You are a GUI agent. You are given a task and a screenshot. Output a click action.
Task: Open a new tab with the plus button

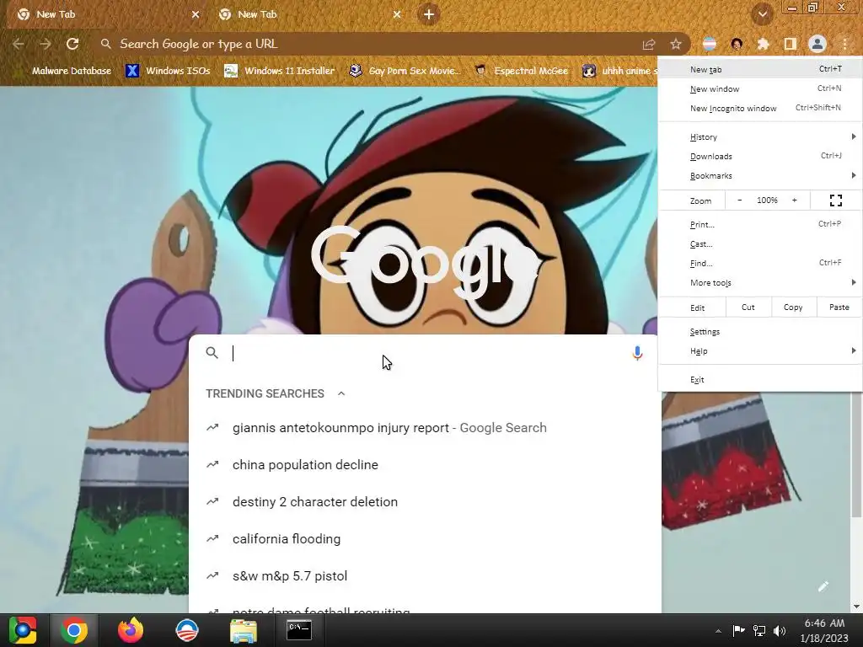coord(429,14)
